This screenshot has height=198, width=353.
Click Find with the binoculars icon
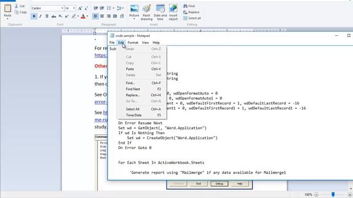click(189, 6)
